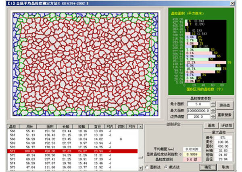
Task: Click the 晶粒 column header
Action: click(13, 127)
